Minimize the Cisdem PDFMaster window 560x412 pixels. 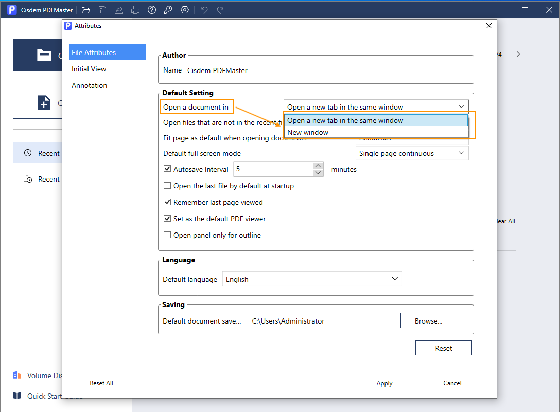[x=500, y=10]
